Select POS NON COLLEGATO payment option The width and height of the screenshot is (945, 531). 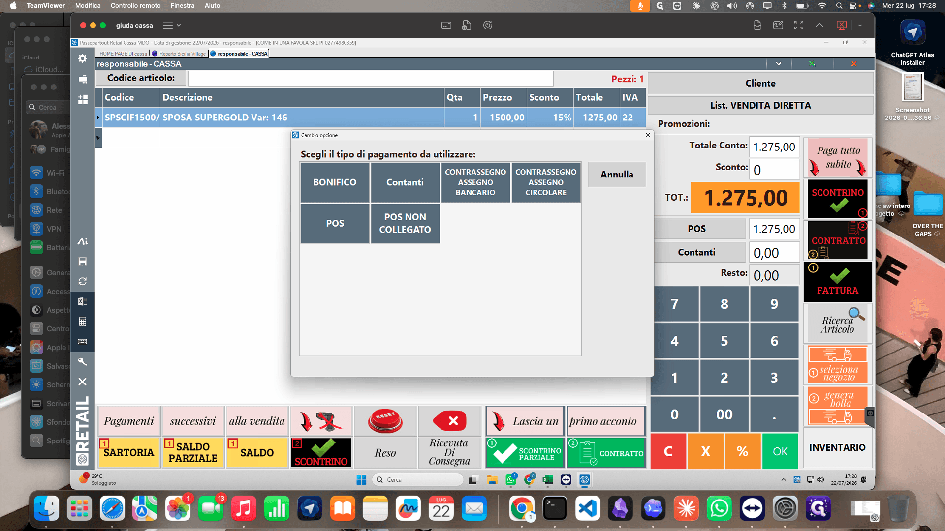[405, 223]
